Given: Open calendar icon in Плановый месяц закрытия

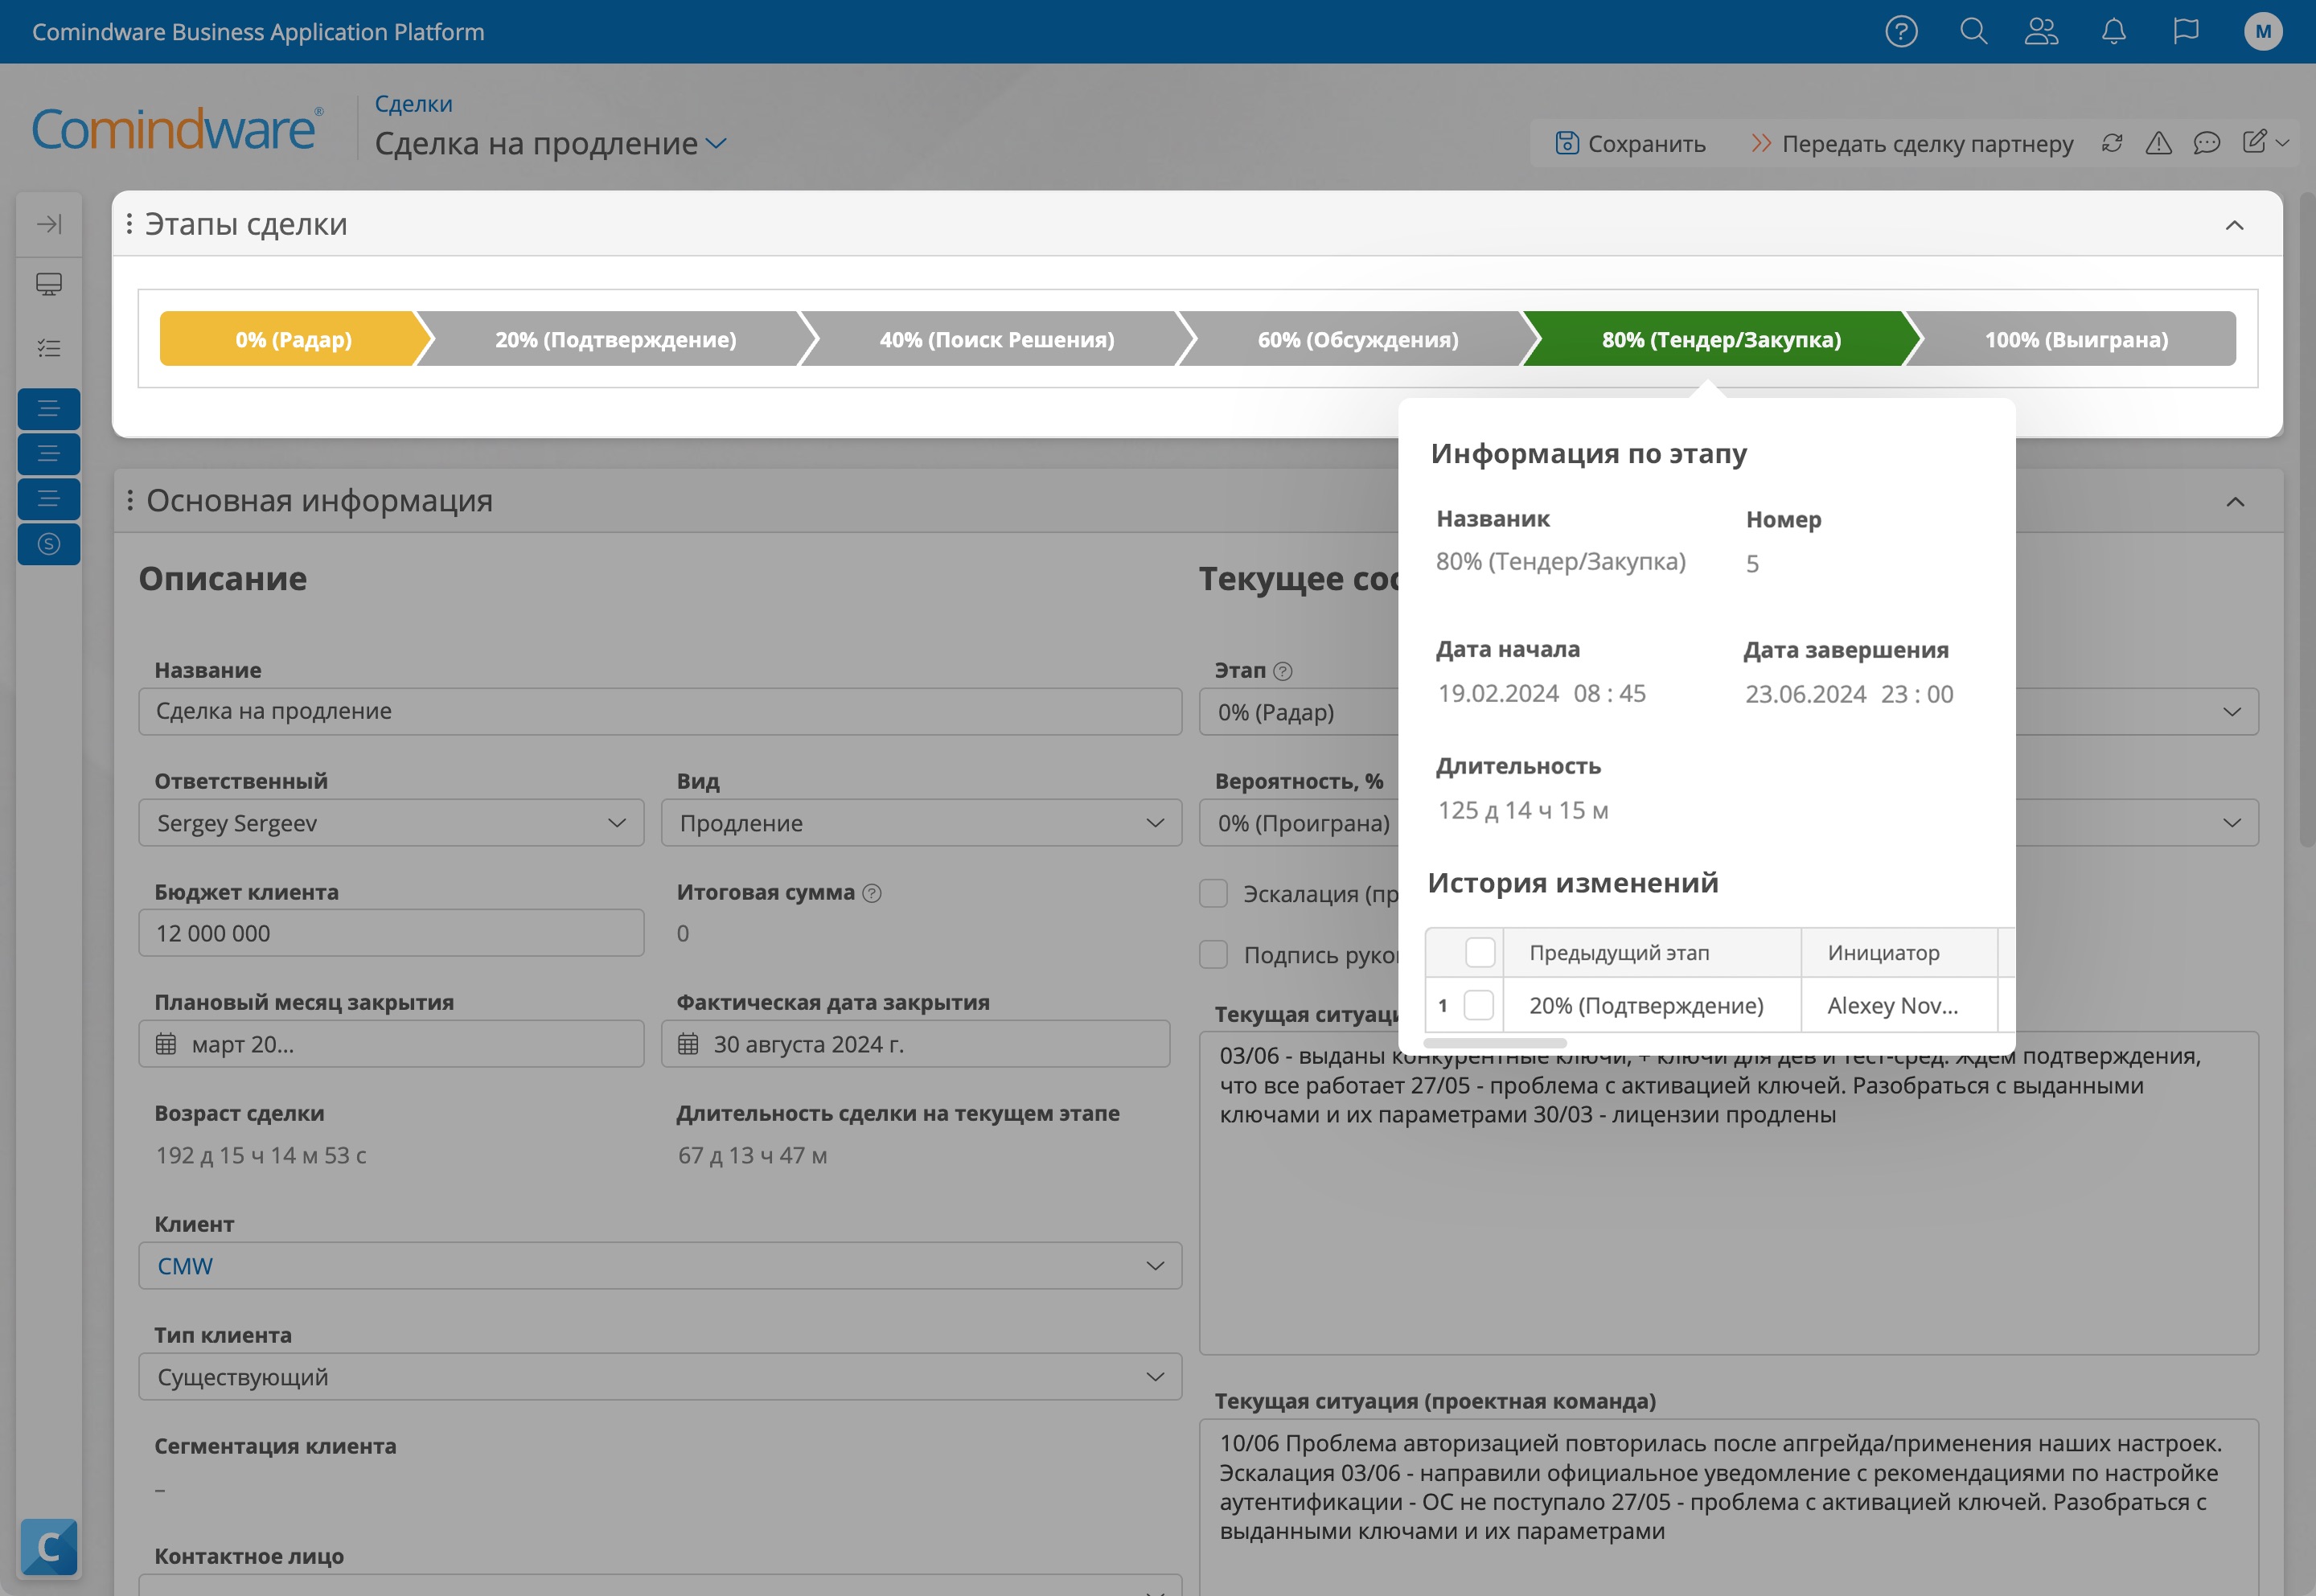Looking at the screenshot, I should point(166,1044).
